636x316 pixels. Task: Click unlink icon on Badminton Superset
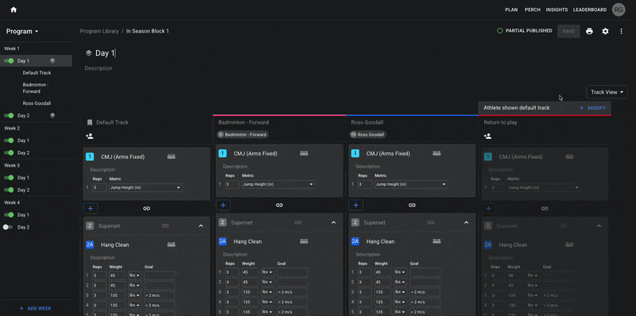(x=298, y=222)
